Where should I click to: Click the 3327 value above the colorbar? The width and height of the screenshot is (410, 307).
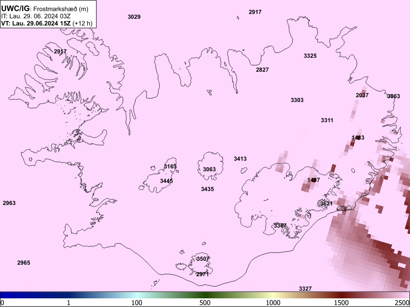(x=305, y=289)
